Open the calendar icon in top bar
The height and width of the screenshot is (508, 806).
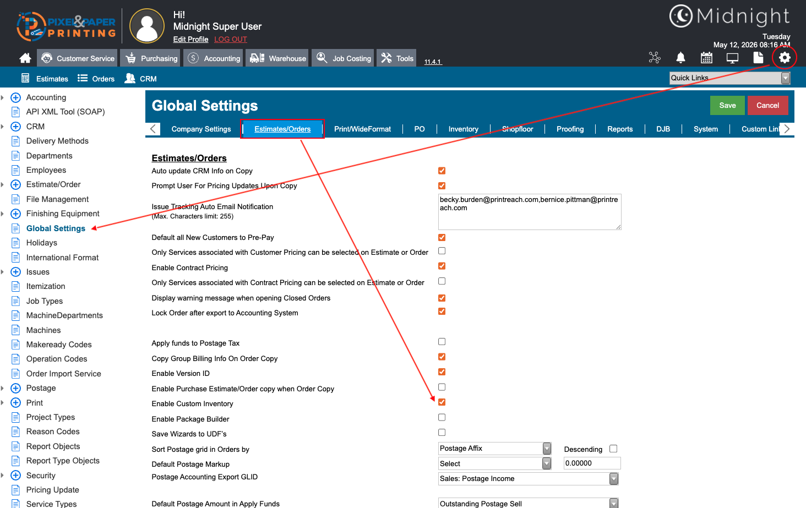pyautogui.click(x=706, y=57)
